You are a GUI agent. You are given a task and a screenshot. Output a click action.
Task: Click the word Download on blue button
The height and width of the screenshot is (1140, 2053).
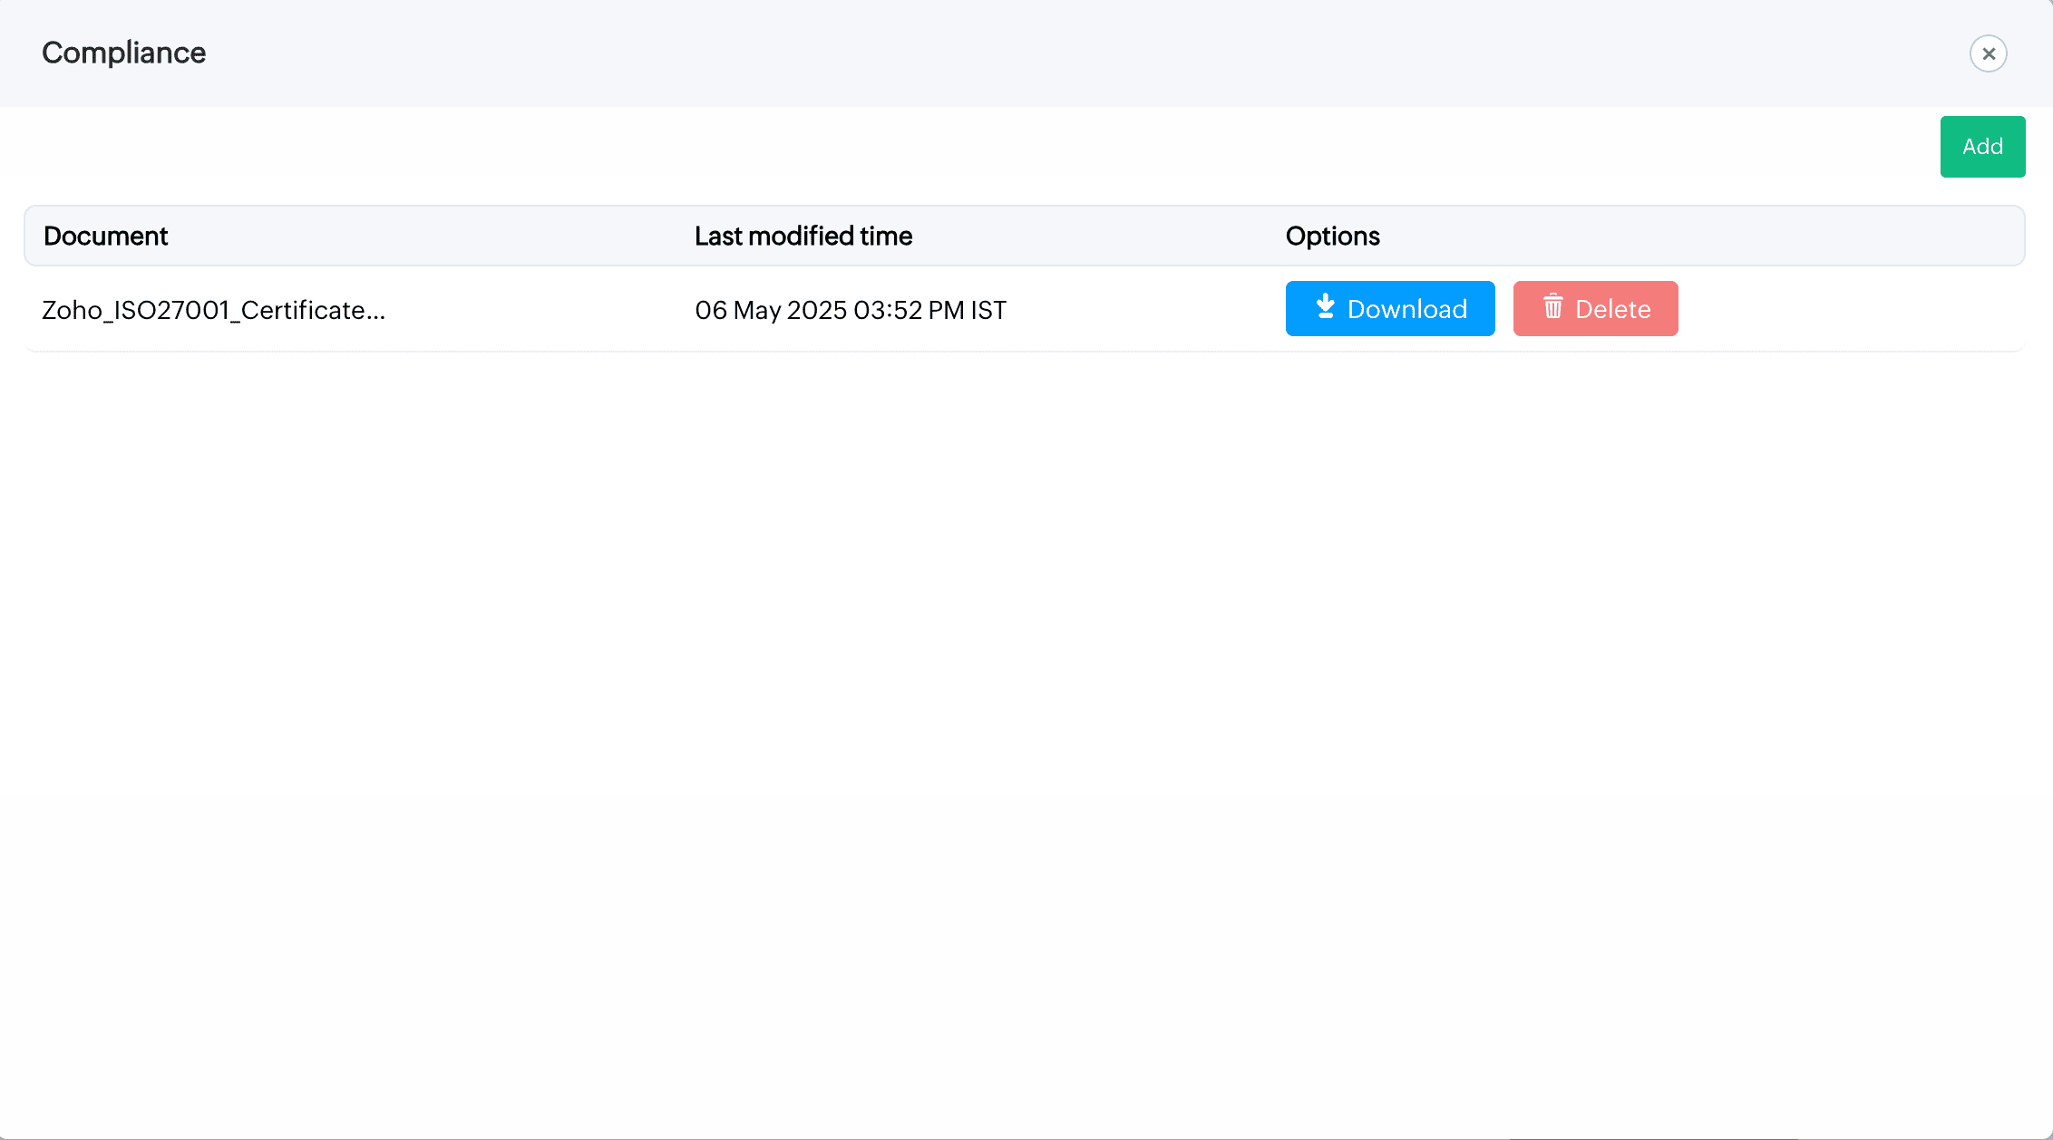[1406, 310]
